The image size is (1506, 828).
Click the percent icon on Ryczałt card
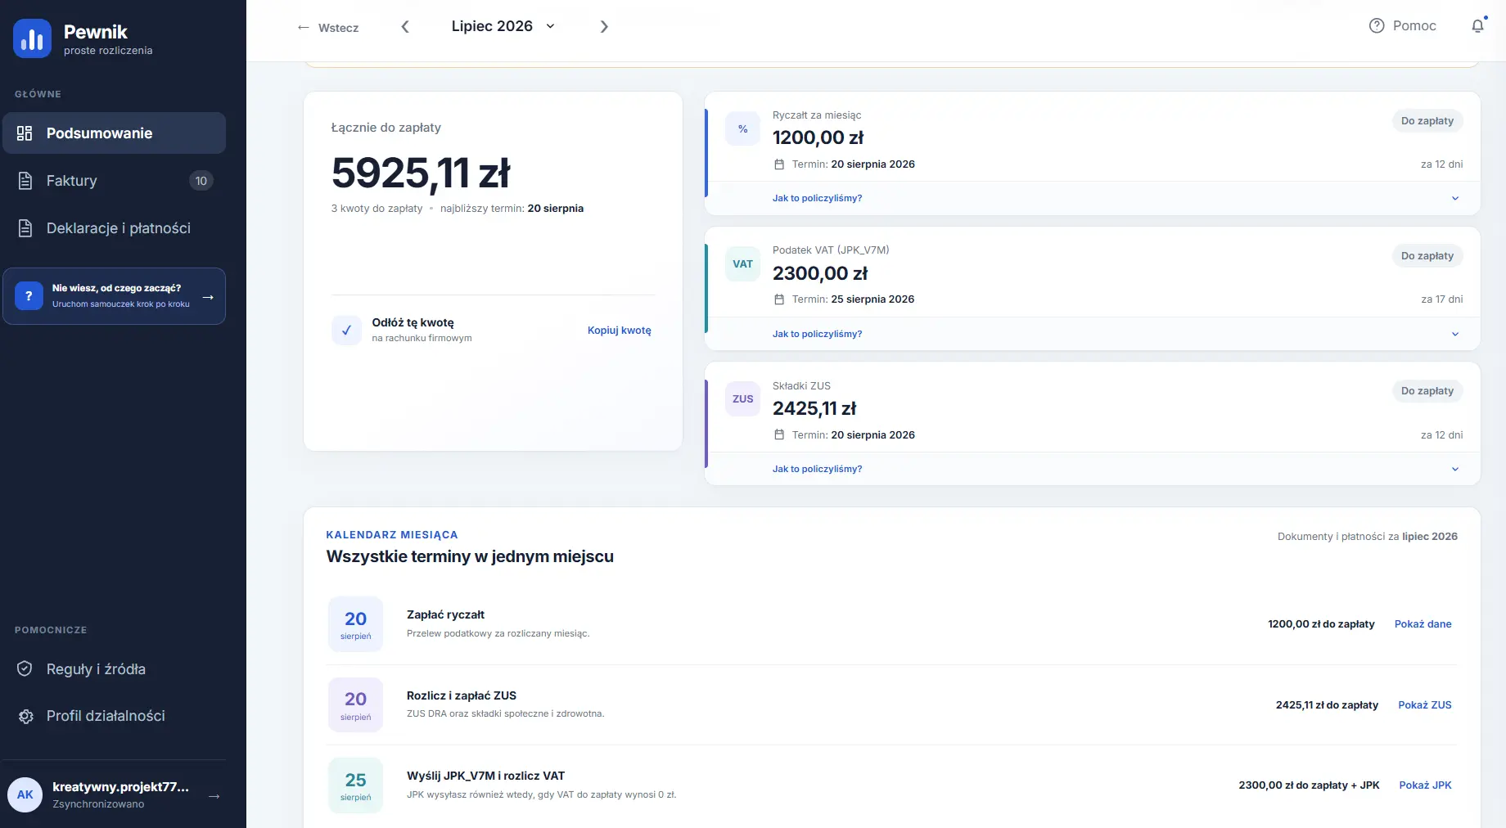click(x=742, y=129)
